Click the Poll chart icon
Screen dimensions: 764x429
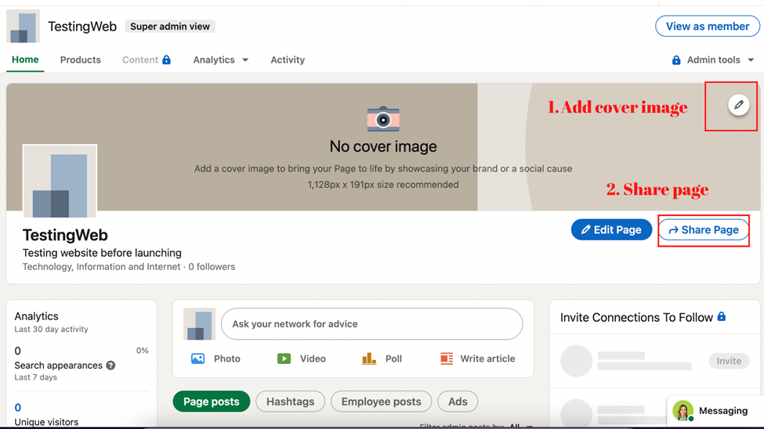[369, 359]
